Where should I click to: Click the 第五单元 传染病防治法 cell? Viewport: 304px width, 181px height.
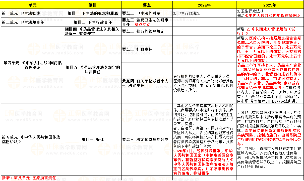[31, 139]
